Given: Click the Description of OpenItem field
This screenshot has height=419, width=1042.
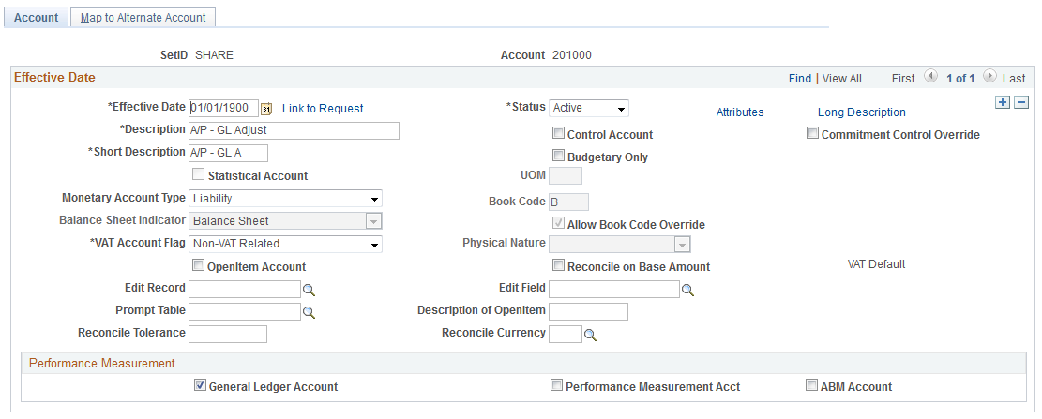Looking at the screenshot, I should 588,311.
